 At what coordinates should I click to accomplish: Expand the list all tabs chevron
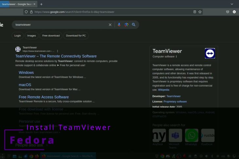pyautogui.click(x=232, y=4)
